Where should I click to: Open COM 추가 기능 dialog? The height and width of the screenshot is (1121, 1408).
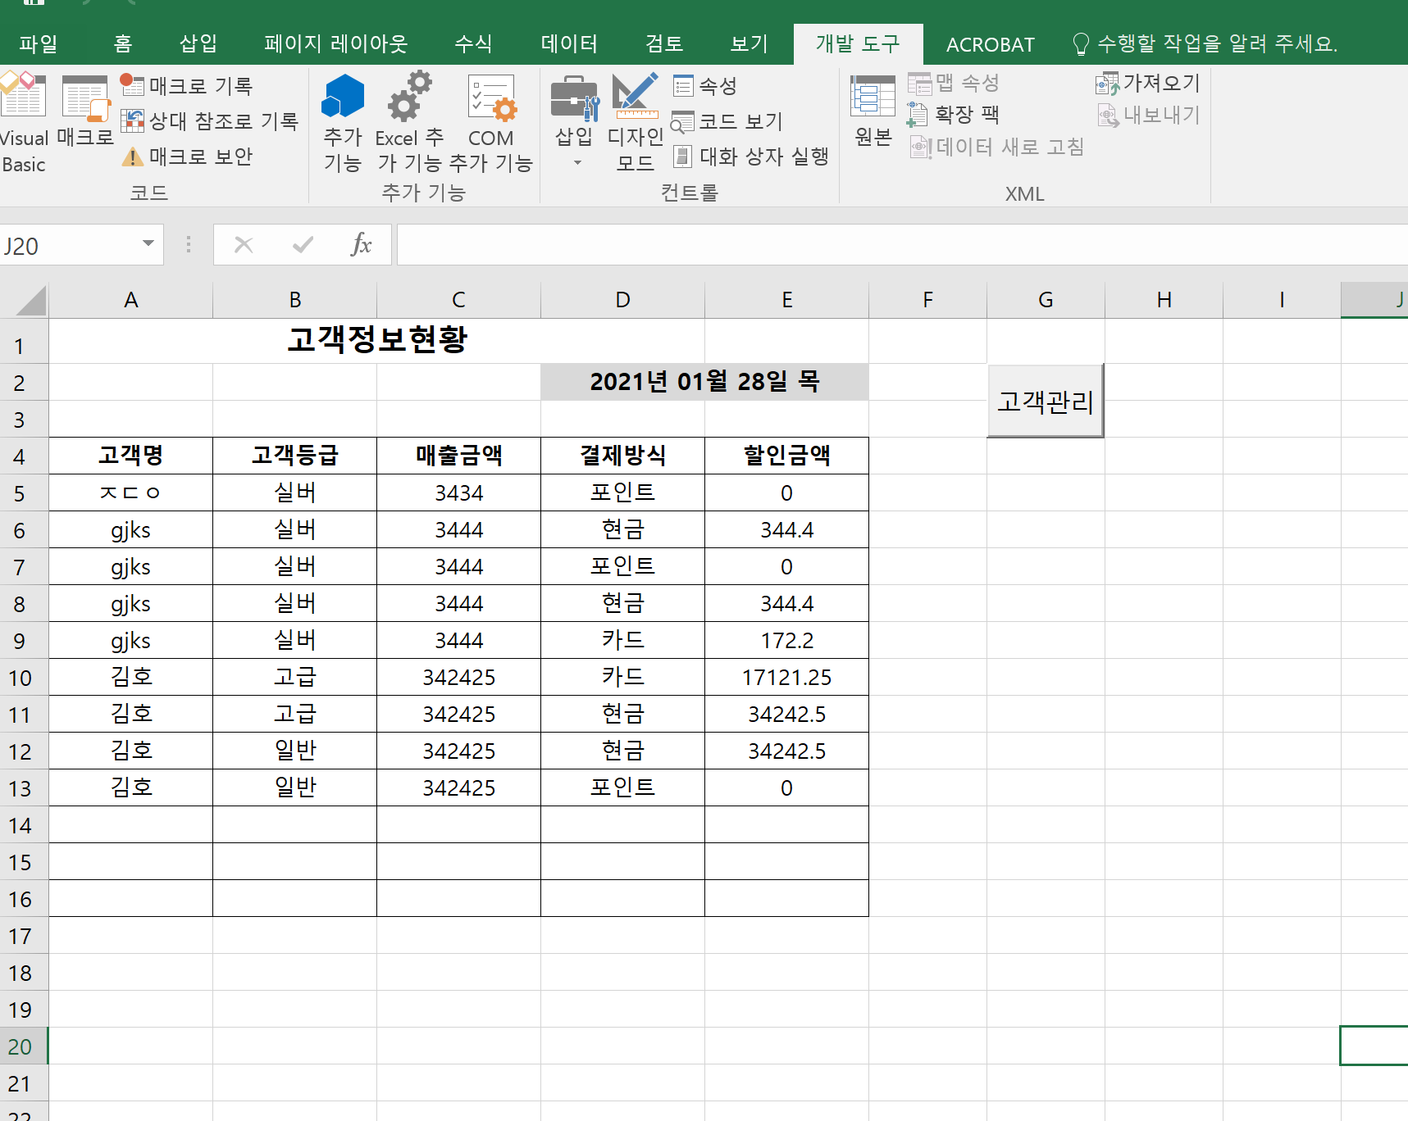pyautogui.click(x=490, y=123)
